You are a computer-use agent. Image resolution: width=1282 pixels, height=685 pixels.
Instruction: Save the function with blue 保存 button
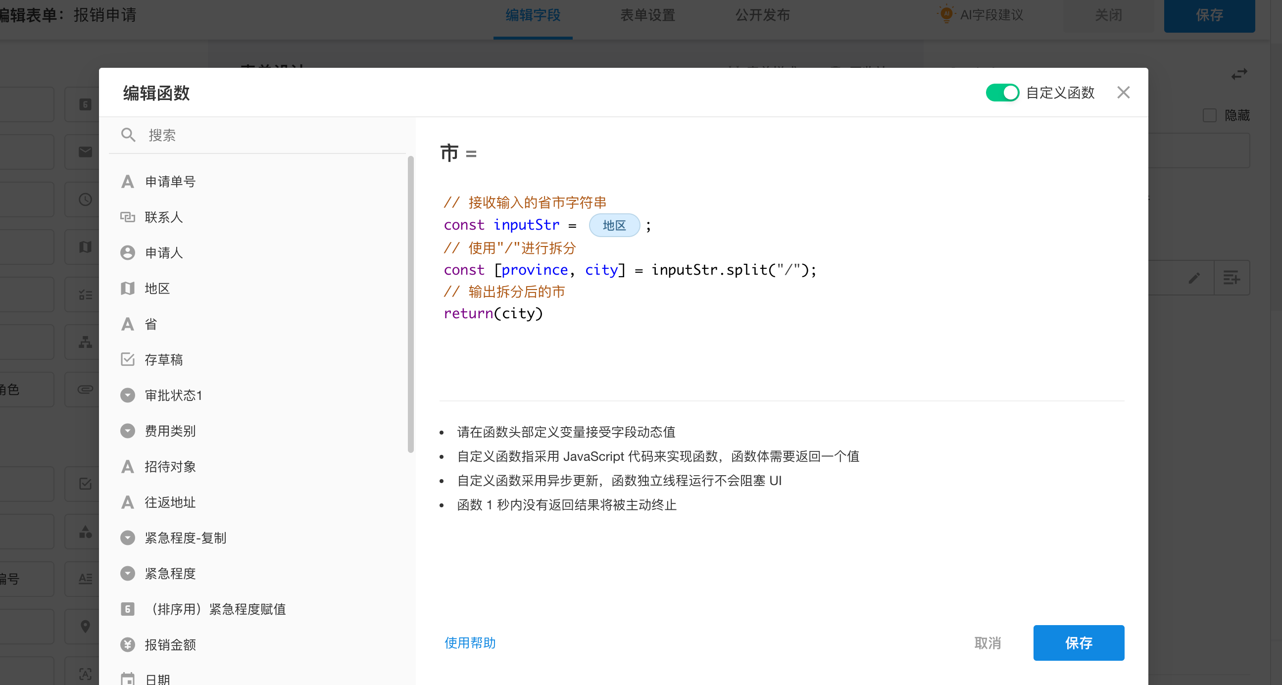1079,643
